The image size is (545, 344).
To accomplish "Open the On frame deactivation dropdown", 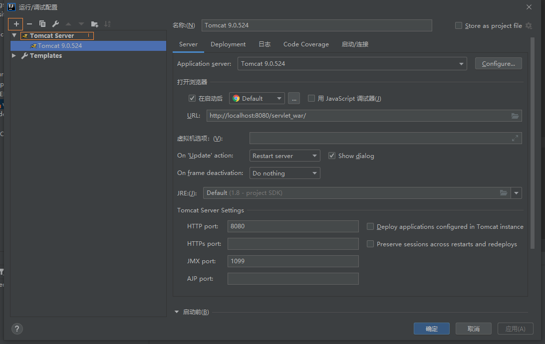I will tap(284, 173).
